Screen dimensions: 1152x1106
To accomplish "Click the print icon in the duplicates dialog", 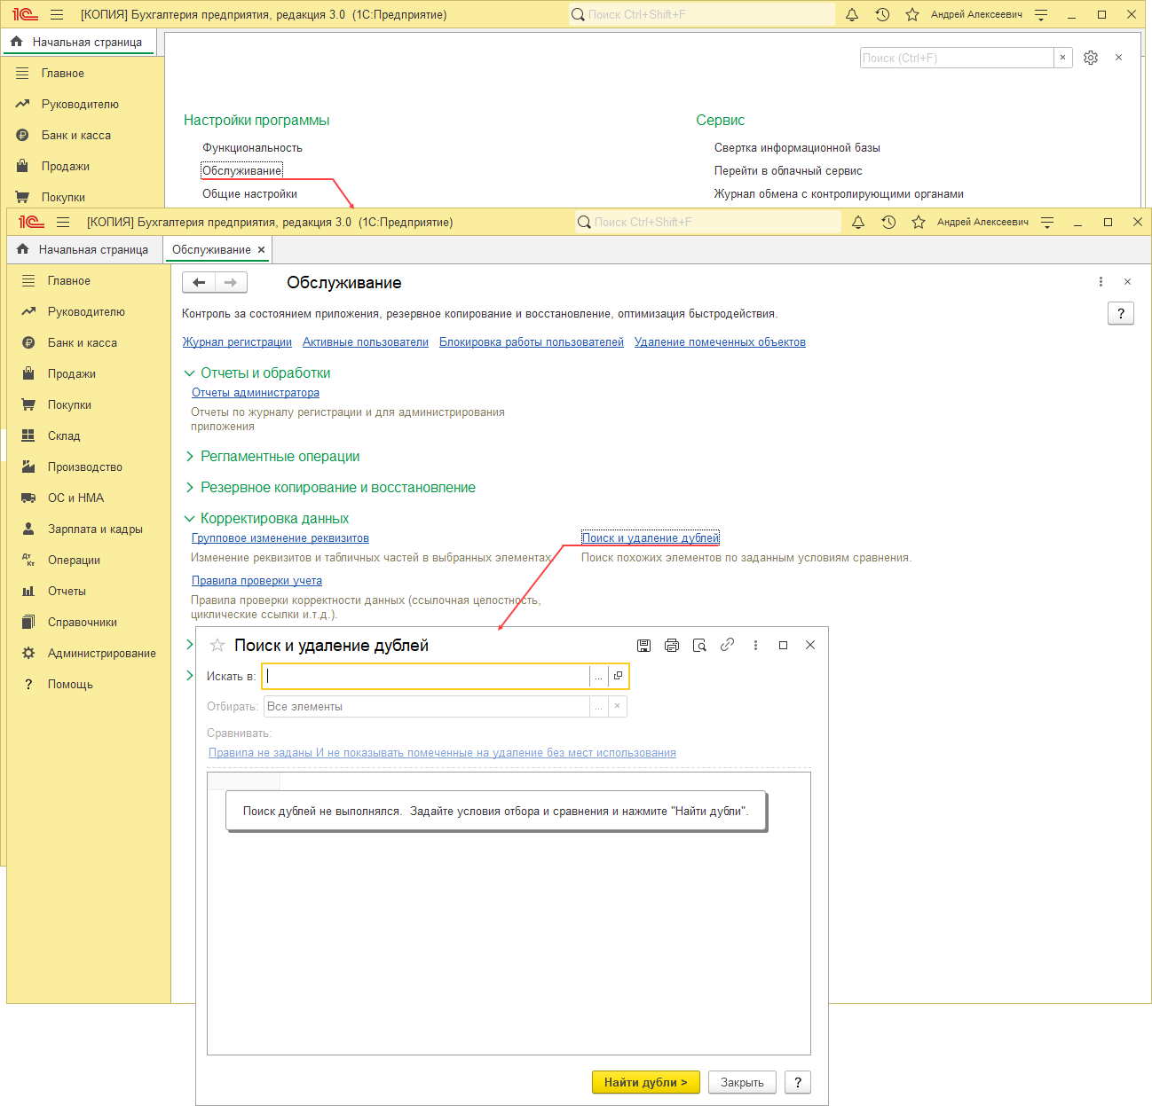I will click(672, 646).
